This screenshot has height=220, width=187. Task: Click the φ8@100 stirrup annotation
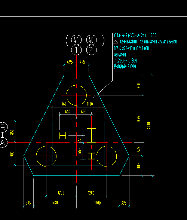coord(120,55)
